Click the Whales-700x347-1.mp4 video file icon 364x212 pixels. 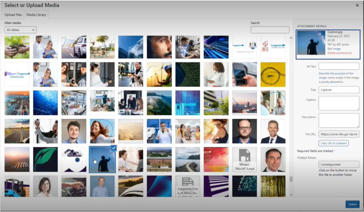[x=244, y=159]
